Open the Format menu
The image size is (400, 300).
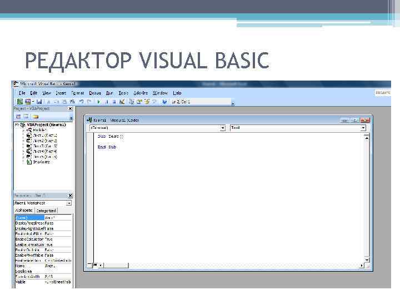point(78,93)
